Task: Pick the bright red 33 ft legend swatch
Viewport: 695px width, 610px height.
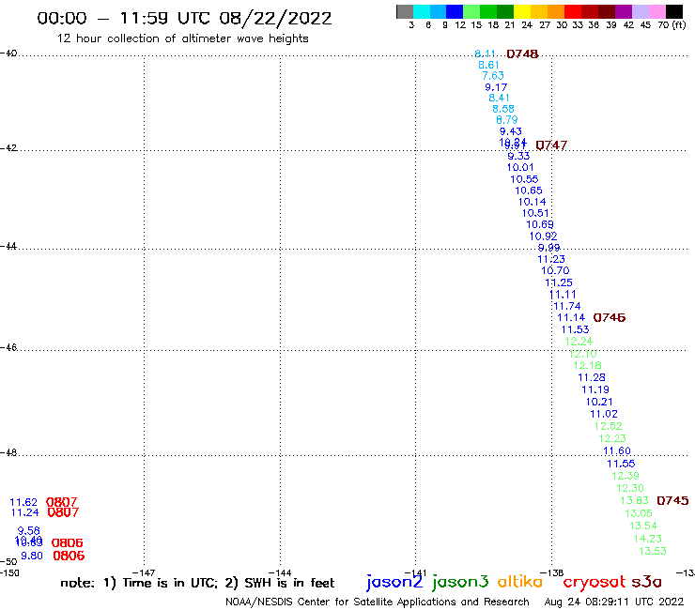Action: click(573, 11)
